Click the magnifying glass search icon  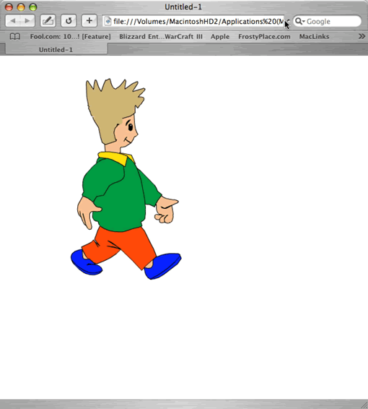click(299, 21)
